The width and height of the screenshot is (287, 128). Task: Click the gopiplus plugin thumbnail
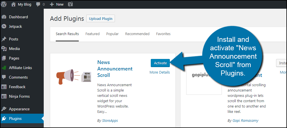tap(204, 77)
